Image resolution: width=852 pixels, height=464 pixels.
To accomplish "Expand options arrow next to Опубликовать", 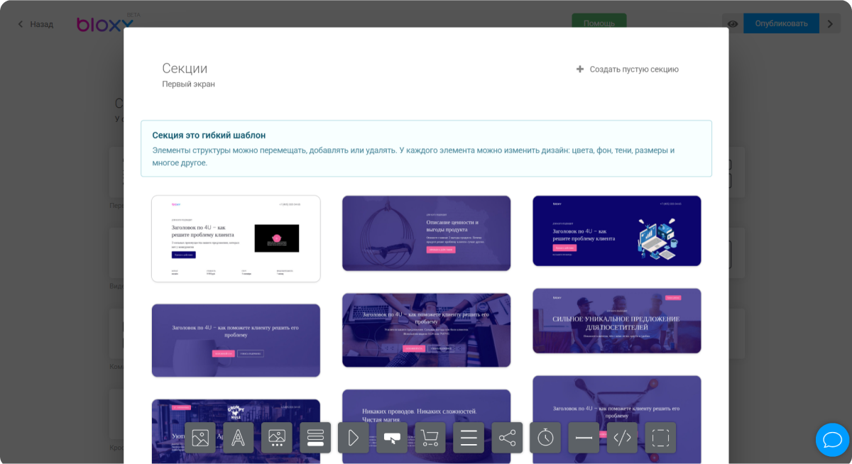I will coord(829,23).
